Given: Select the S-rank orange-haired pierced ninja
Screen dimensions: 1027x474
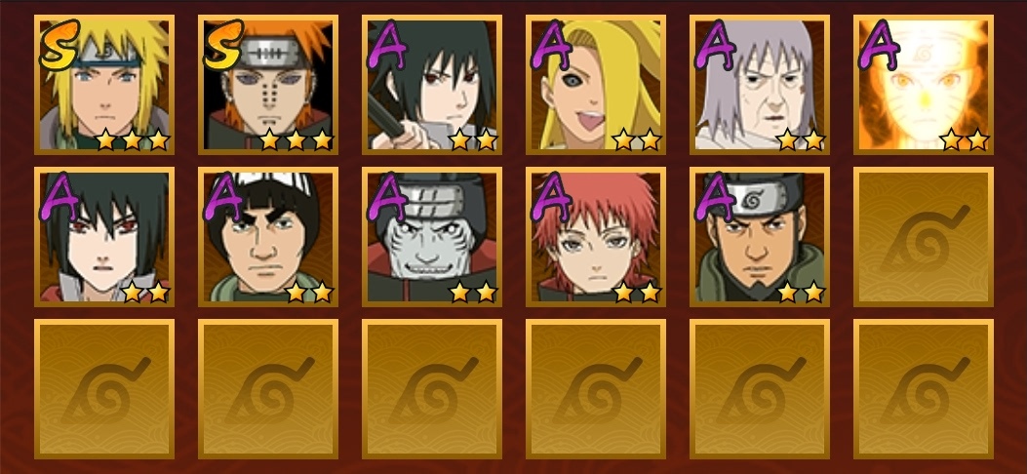Looking at the screenshot, I should point(268,85).
